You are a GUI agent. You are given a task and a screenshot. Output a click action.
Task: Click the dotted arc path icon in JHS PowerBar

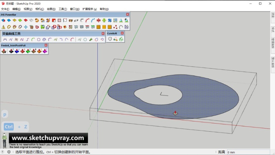pyautogui.click(x=121, y=27)
